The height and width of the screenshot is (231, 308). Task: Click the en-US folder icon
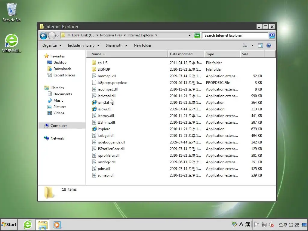point(94,63)
